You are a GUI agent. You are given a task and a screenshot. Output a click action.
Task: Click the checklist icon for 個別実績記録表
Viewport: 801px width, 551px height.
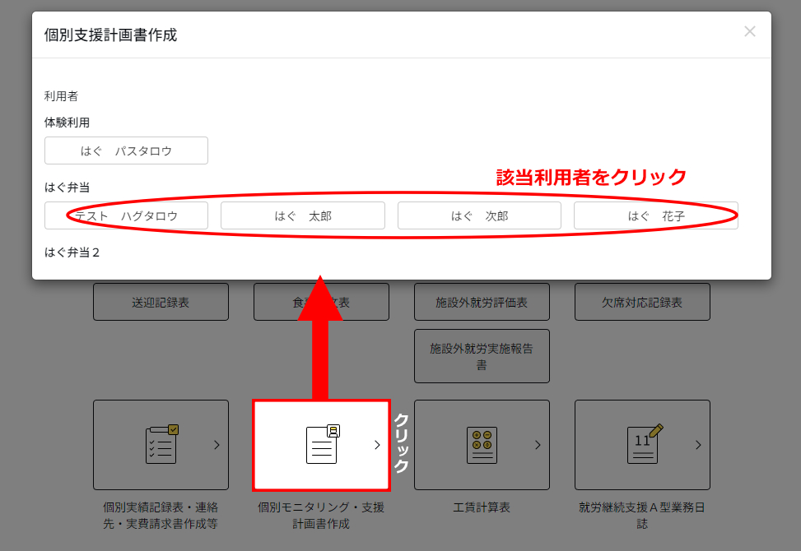161,444
